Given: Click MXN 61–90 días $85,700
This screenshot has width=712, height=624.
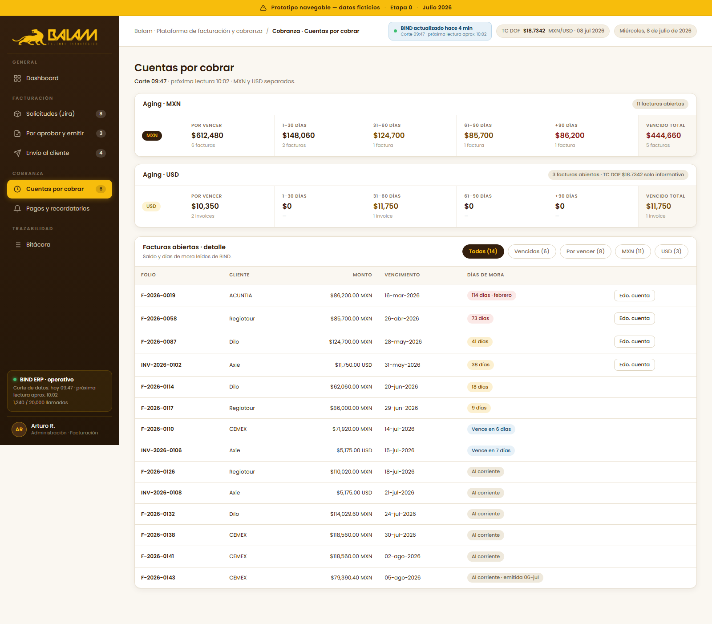Looking at the screenshot, I should (x=502, y=136).
